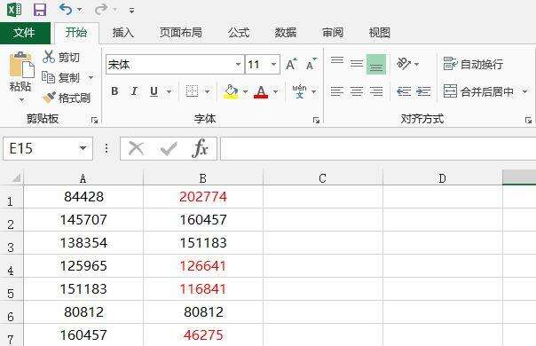Select row 4 header
The height and width of the screenshot is (346, 536).
pyautogui.click(x=12, y=266)
